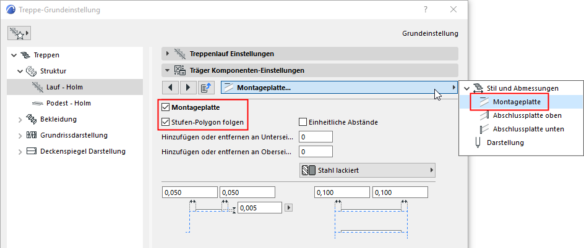Screen dimensions: 584x248
Task: Select Grundrissdarstellung tree row
Action: click(x=75, y=135)
